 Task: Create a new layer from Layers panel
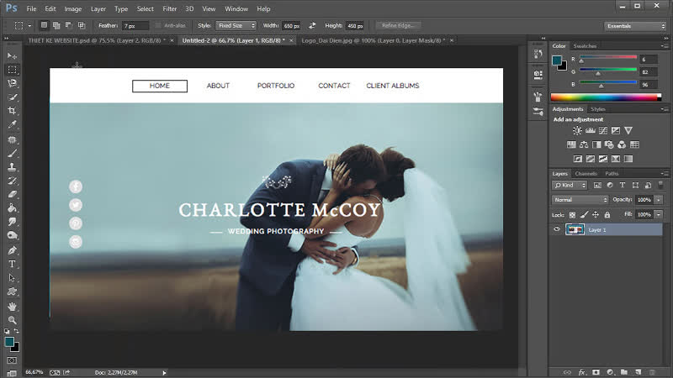pos(639,372)
